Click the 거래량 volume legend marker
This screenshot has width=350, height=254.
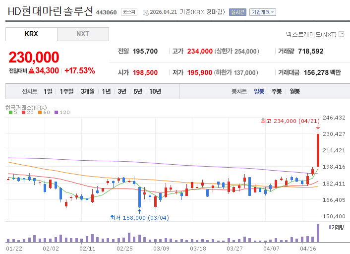(330, 227)
